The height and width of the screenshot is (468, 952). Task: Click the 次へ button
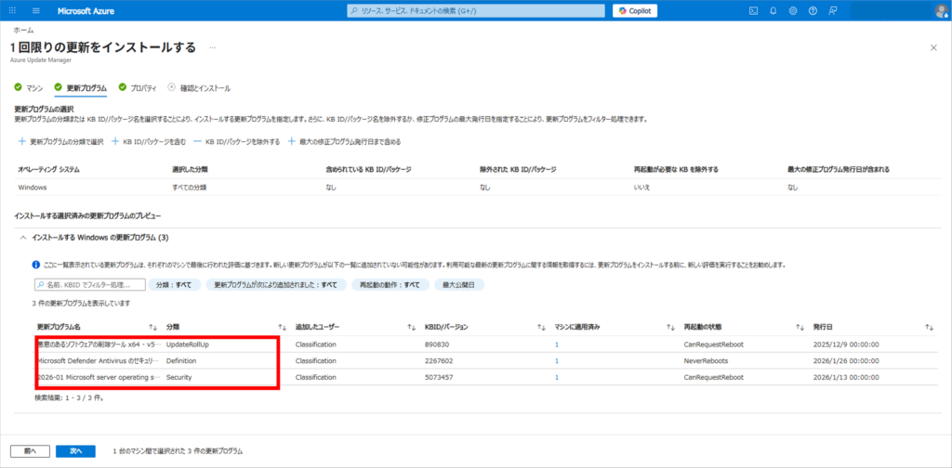(75, 450)
